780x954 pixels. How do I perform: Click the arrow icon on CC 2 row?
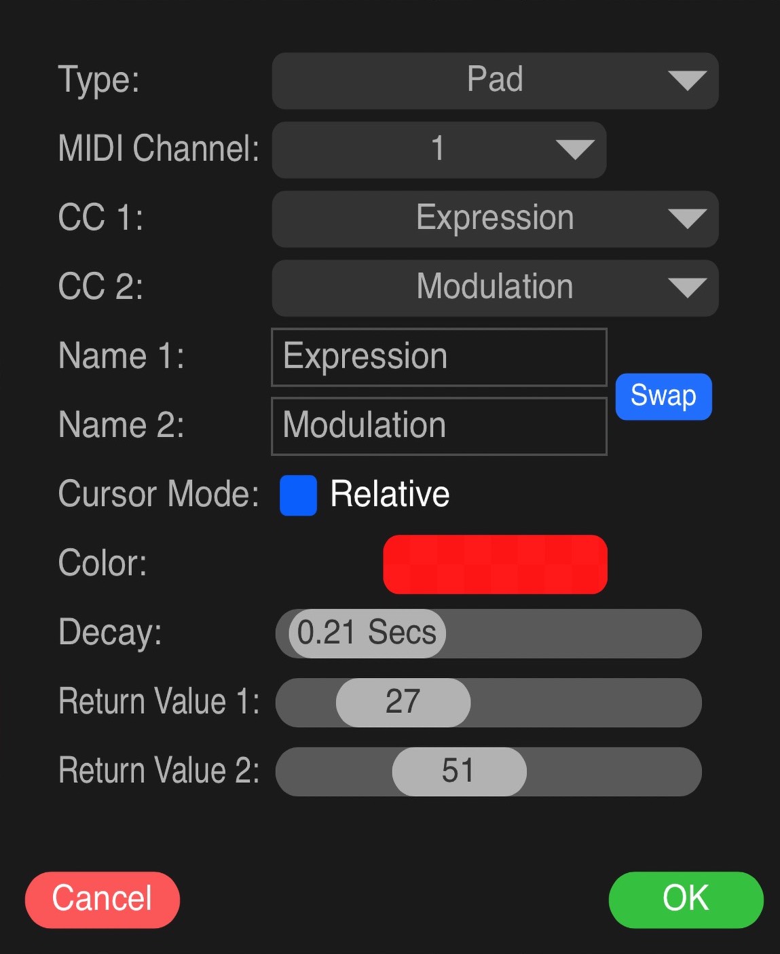tap(687, 288)
